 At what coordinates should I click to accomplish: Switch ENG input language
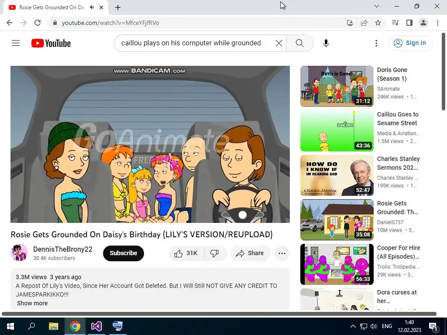point(387,326)
